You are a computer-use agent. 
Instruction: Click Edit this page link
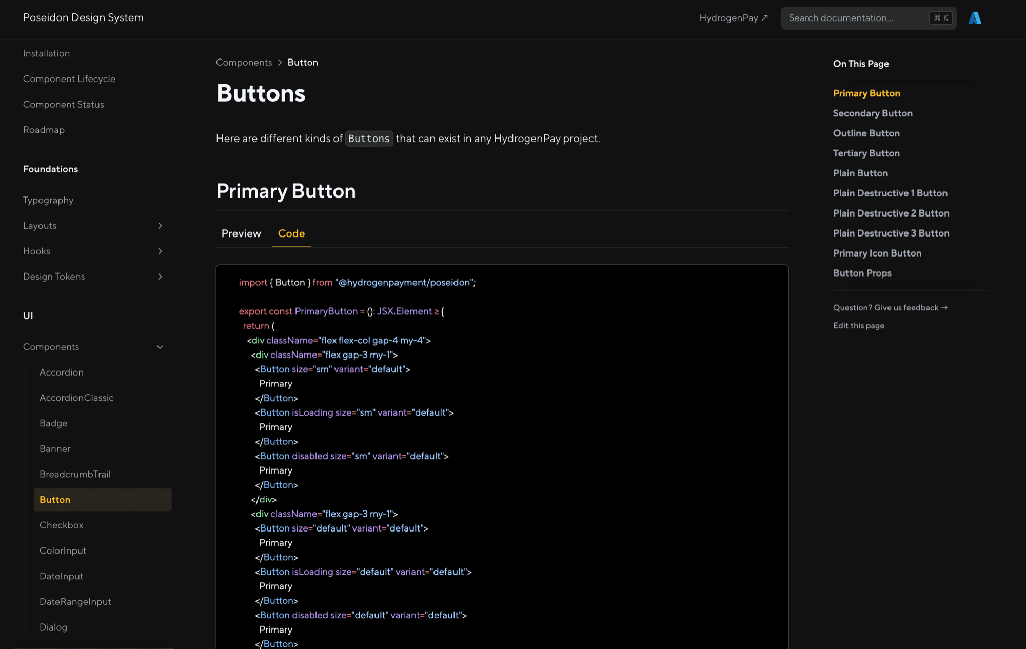859,326
